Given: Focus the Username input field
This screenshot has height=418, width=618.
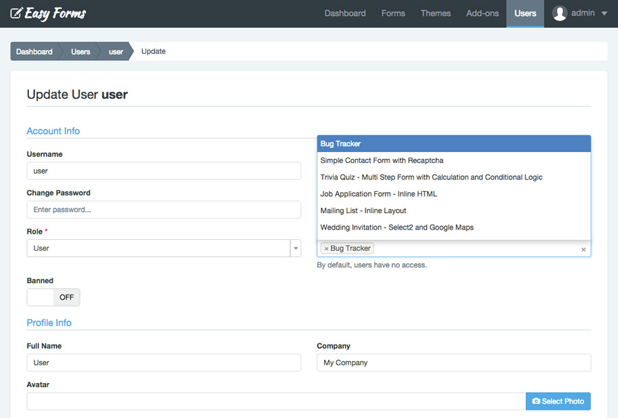Looking at the screenshot, I should pyautogui.click(x=163, y=171).
